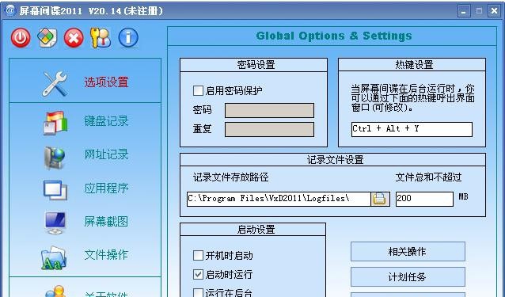Click the red power icon in toolbar
This screenshot has width=505, height=297.
(x=21, y=38)
